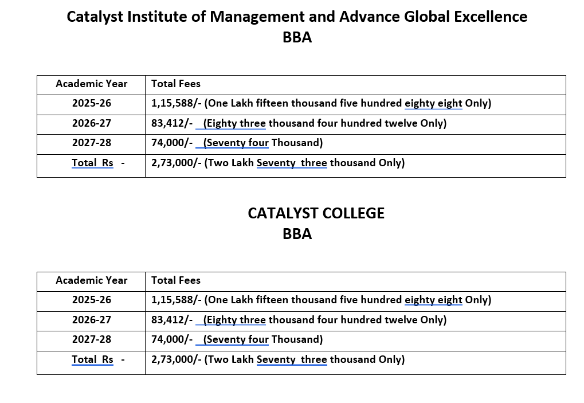Click the 2,73,000/- total in the top table
The height and width of the screenshot is (403, 584).
(176, 163)
